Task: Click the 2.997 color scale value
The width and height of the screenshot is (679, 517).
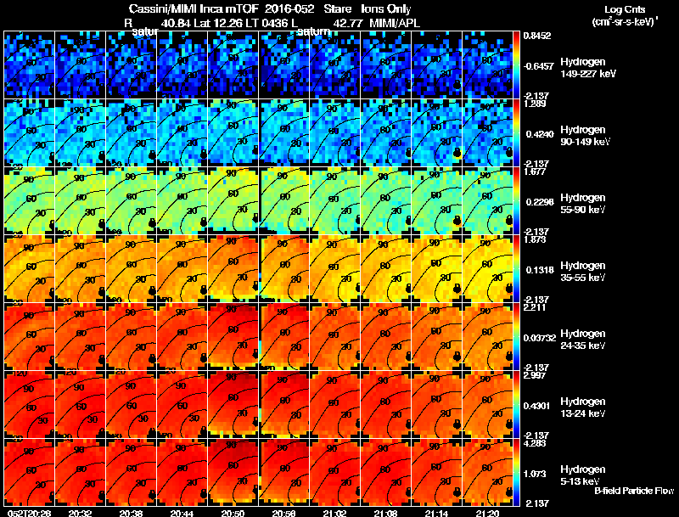Action: 535,375
